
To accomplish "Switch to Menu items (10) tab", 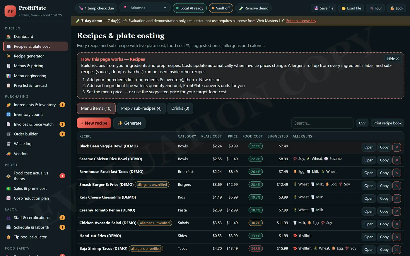I will coord(96,108).
